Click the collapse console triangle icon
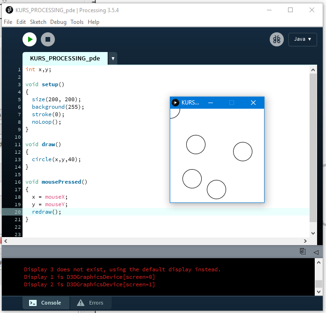Viewport: 326px width, 313px height. pos(316,252)
